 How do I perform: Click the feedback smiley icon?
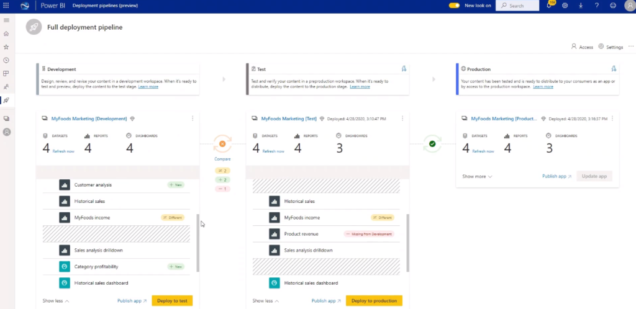point(613,6)
